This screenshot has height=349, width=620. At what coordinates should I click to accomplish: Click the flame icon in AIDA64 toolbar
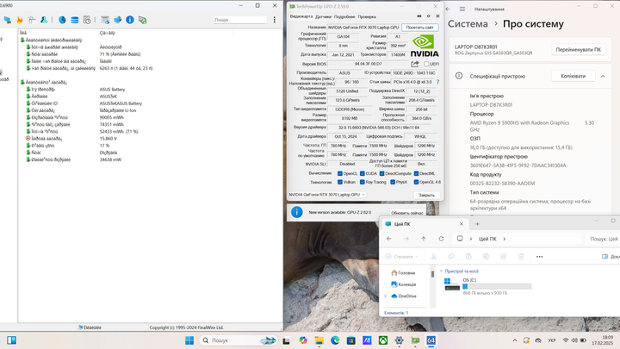20,20
